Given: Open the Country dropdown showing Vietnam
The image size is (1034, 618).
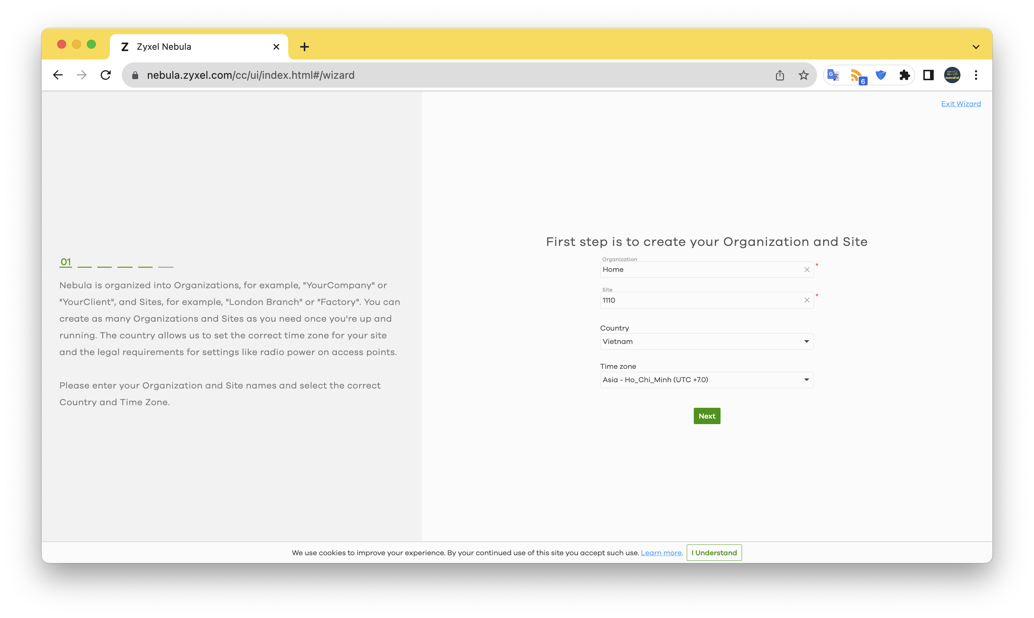Looking at the screenshot, I should (707, 341).
